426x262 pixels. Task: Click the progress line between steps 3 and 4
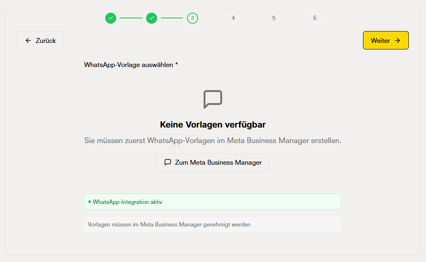pos(212,18)
